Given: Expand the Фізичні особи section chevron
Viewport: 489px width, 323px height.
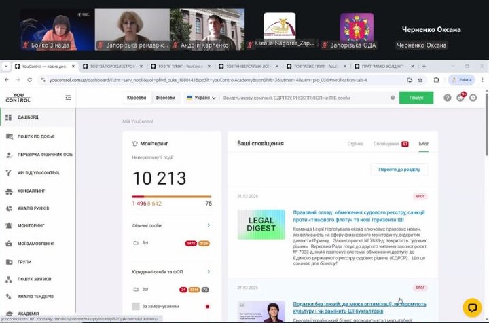Looking at the screenshot, I should point(209,225).
